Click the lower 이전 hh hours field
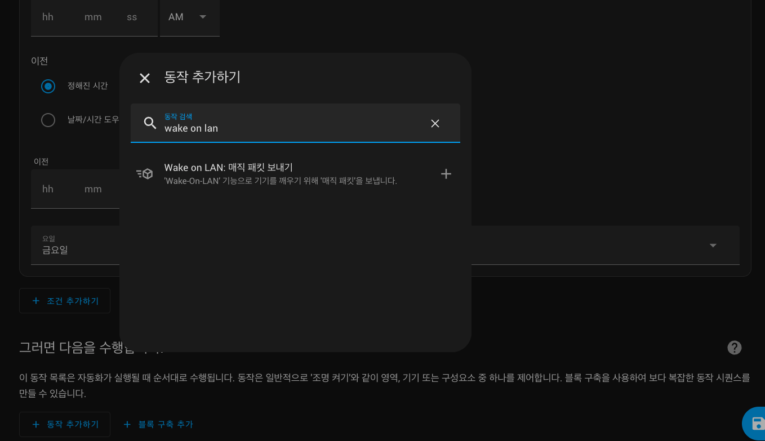Image resolution: width=765 pixels, height=441 pixels. click(x=48, y=189)
